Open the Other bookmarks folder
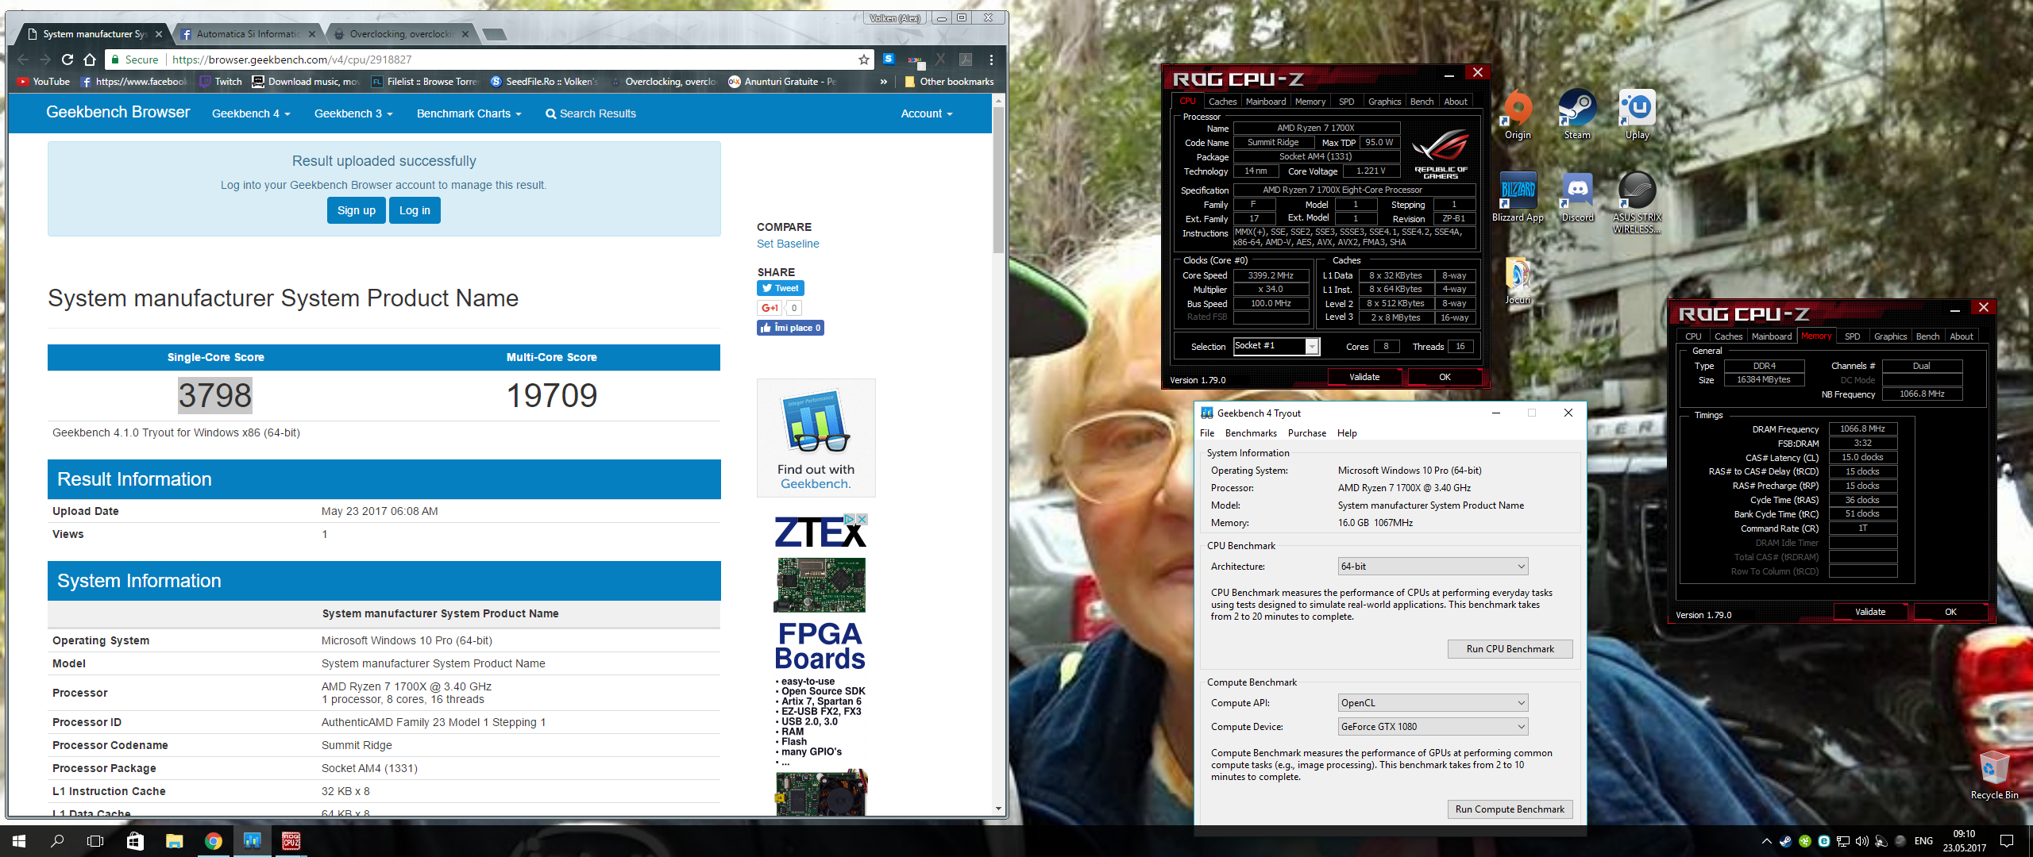Viewport: 2033px width, 857px height. pyautogui.click(x=950, y=82)
